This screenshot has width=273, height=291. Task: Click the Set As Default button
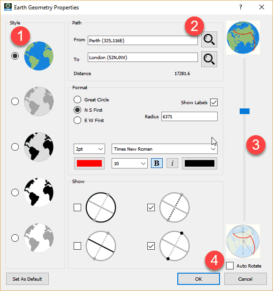click(28, 279)
